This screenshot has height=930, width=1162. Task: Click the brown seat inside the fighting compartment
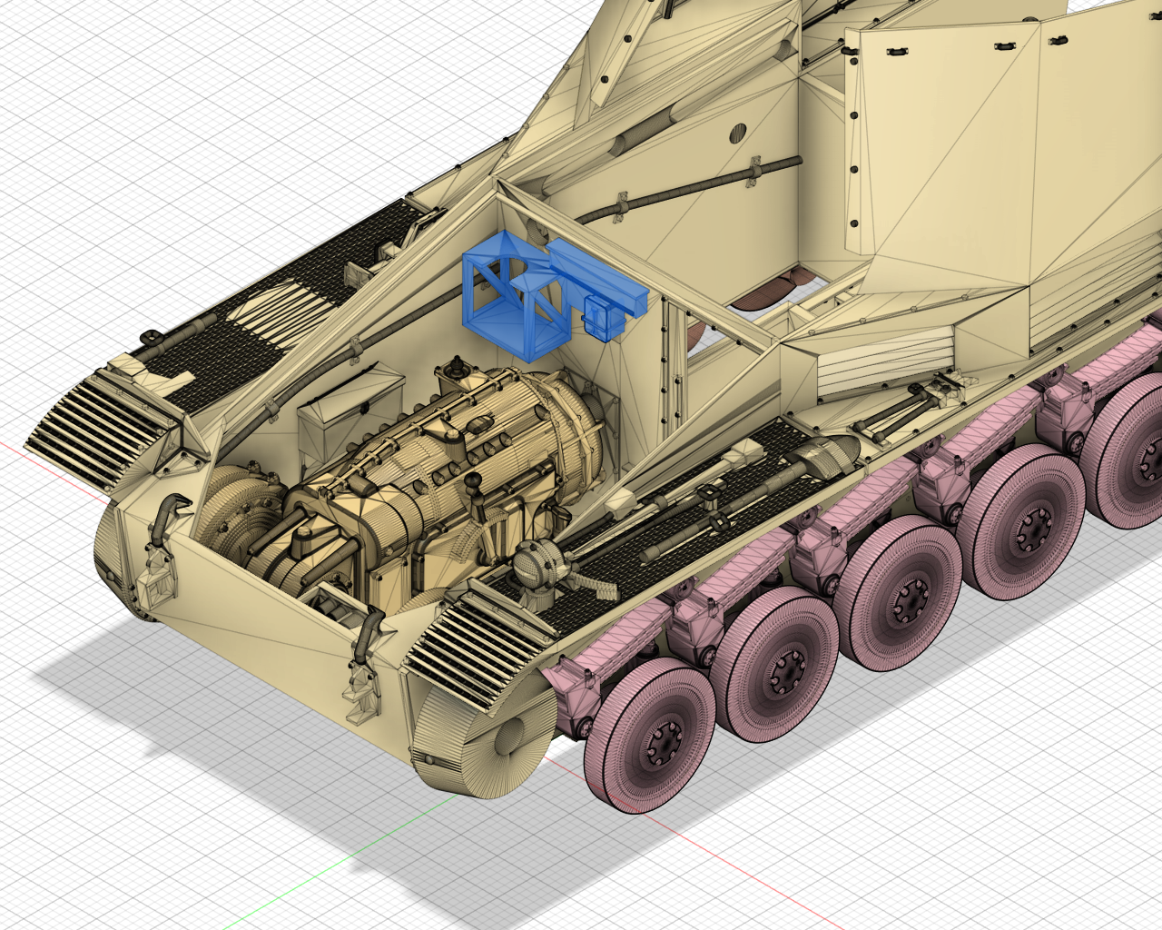point(763,291)
